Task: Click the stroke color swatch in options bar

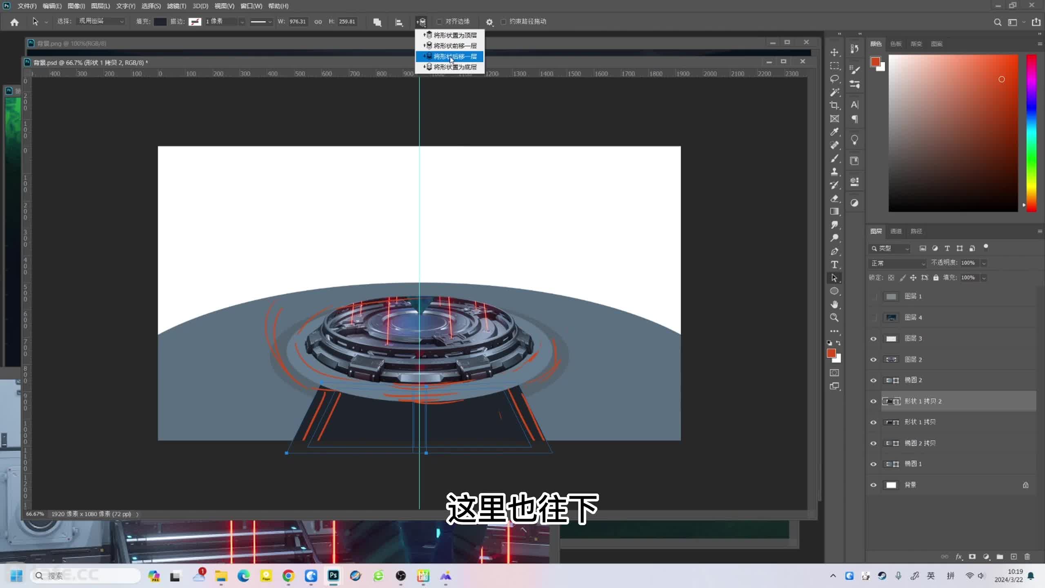Action: pyautogui.click(x=195, y=22)
